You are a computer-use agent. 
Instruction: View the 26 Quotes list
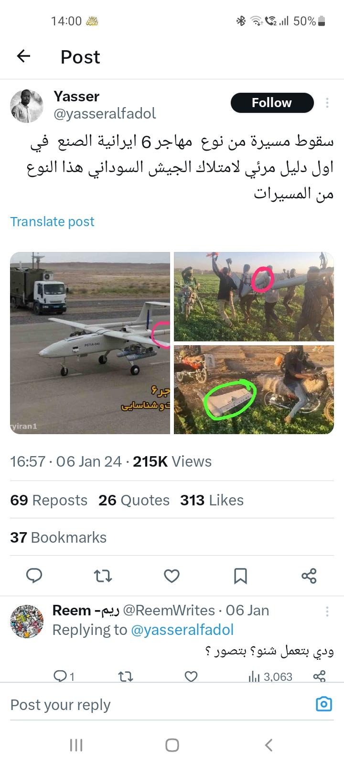click(134, 500)
